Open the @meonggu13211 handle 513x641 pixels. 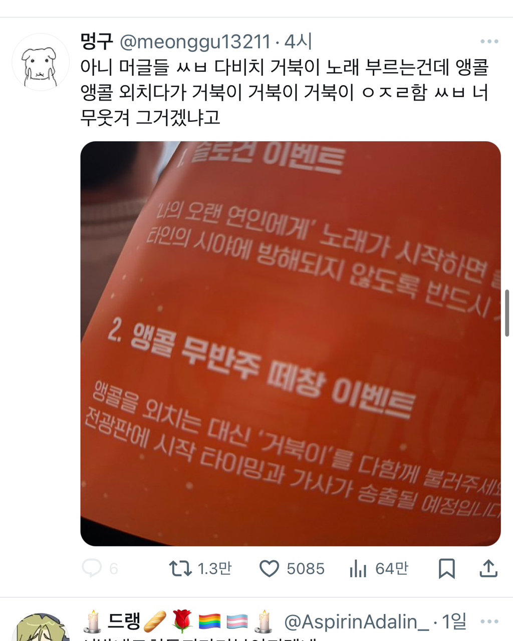click(195, 42)
